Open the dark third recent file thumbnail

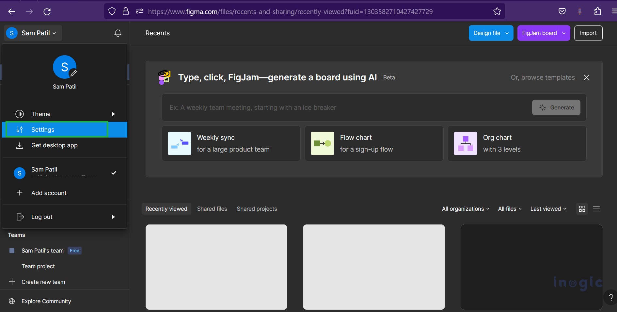[531, 267]
